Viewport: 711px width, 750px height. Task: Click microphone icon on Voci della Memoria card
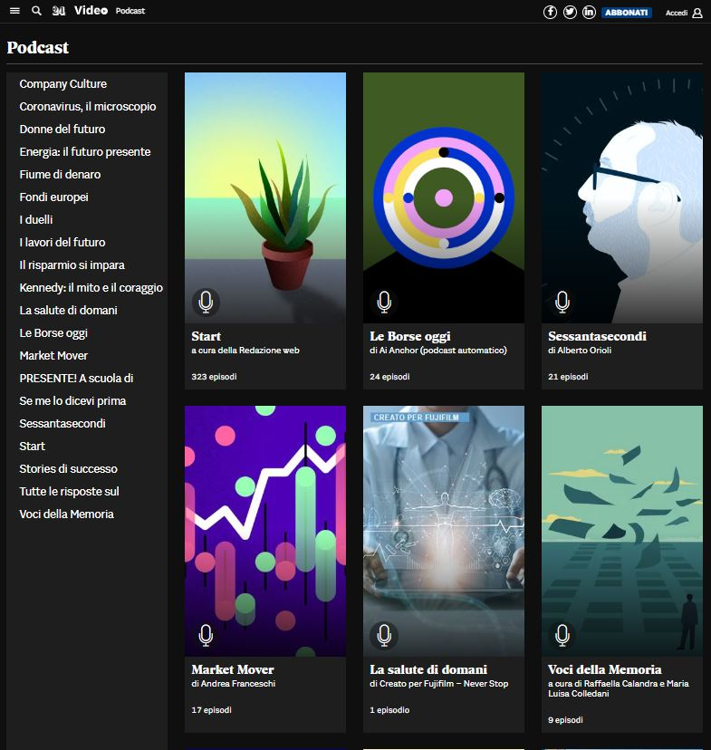tap(562, 635)
